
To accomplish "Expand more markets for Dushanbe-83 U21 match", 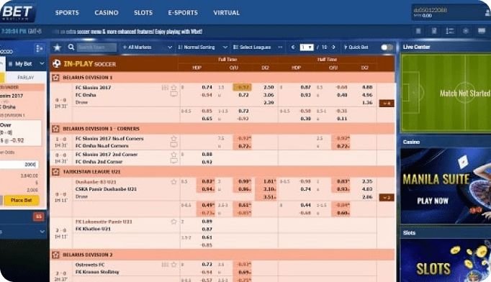I will coord(387,198).
